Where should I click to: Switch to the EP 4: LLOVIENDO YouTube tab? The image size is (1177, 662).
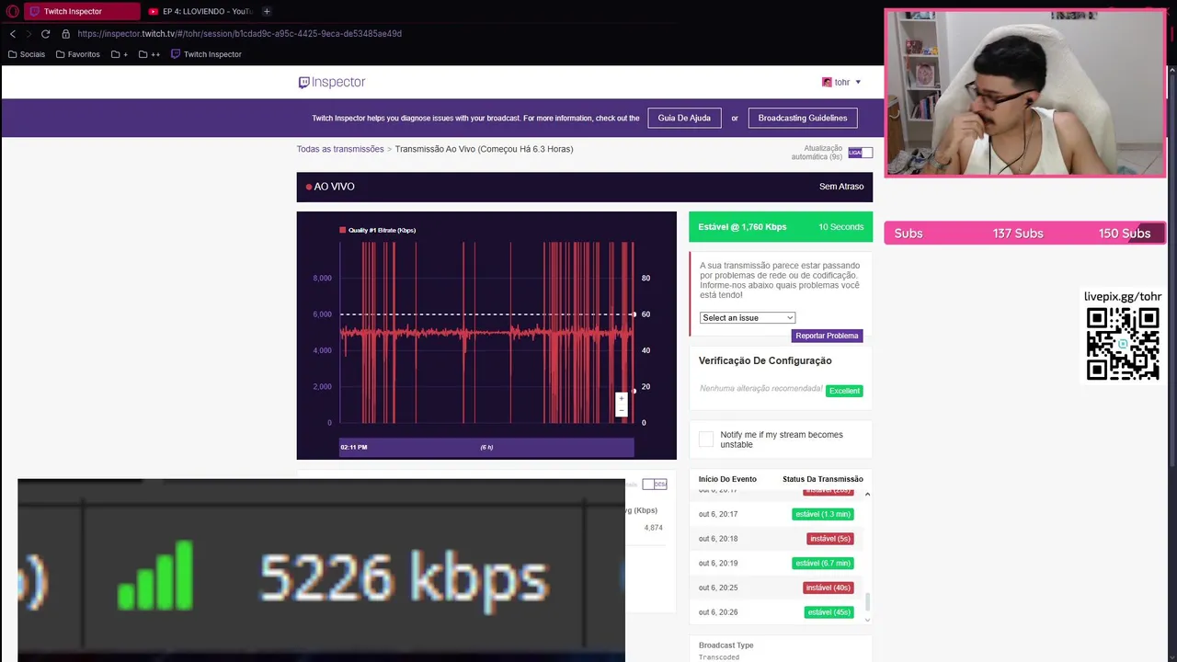pos(200,11)
